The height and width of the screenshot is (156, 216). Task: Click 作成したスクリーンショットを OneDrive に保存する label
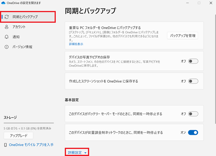pos(103,81)
